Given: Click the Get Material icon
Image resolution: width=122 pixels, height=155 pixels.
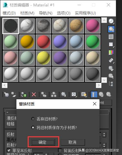Looking at the screenshot, I should coord(6,94).
